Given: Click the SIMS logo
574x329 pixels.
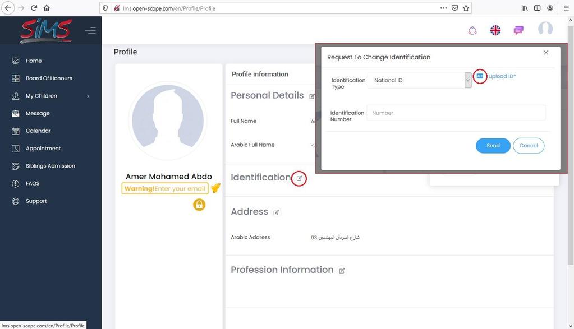Looking at the screenshot, I should (x=46, y=31).
